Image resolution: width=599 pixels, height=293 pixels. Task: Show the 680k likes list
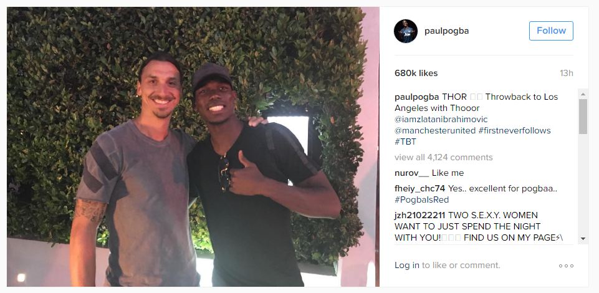pyautogui.click(x=416, y=73)
